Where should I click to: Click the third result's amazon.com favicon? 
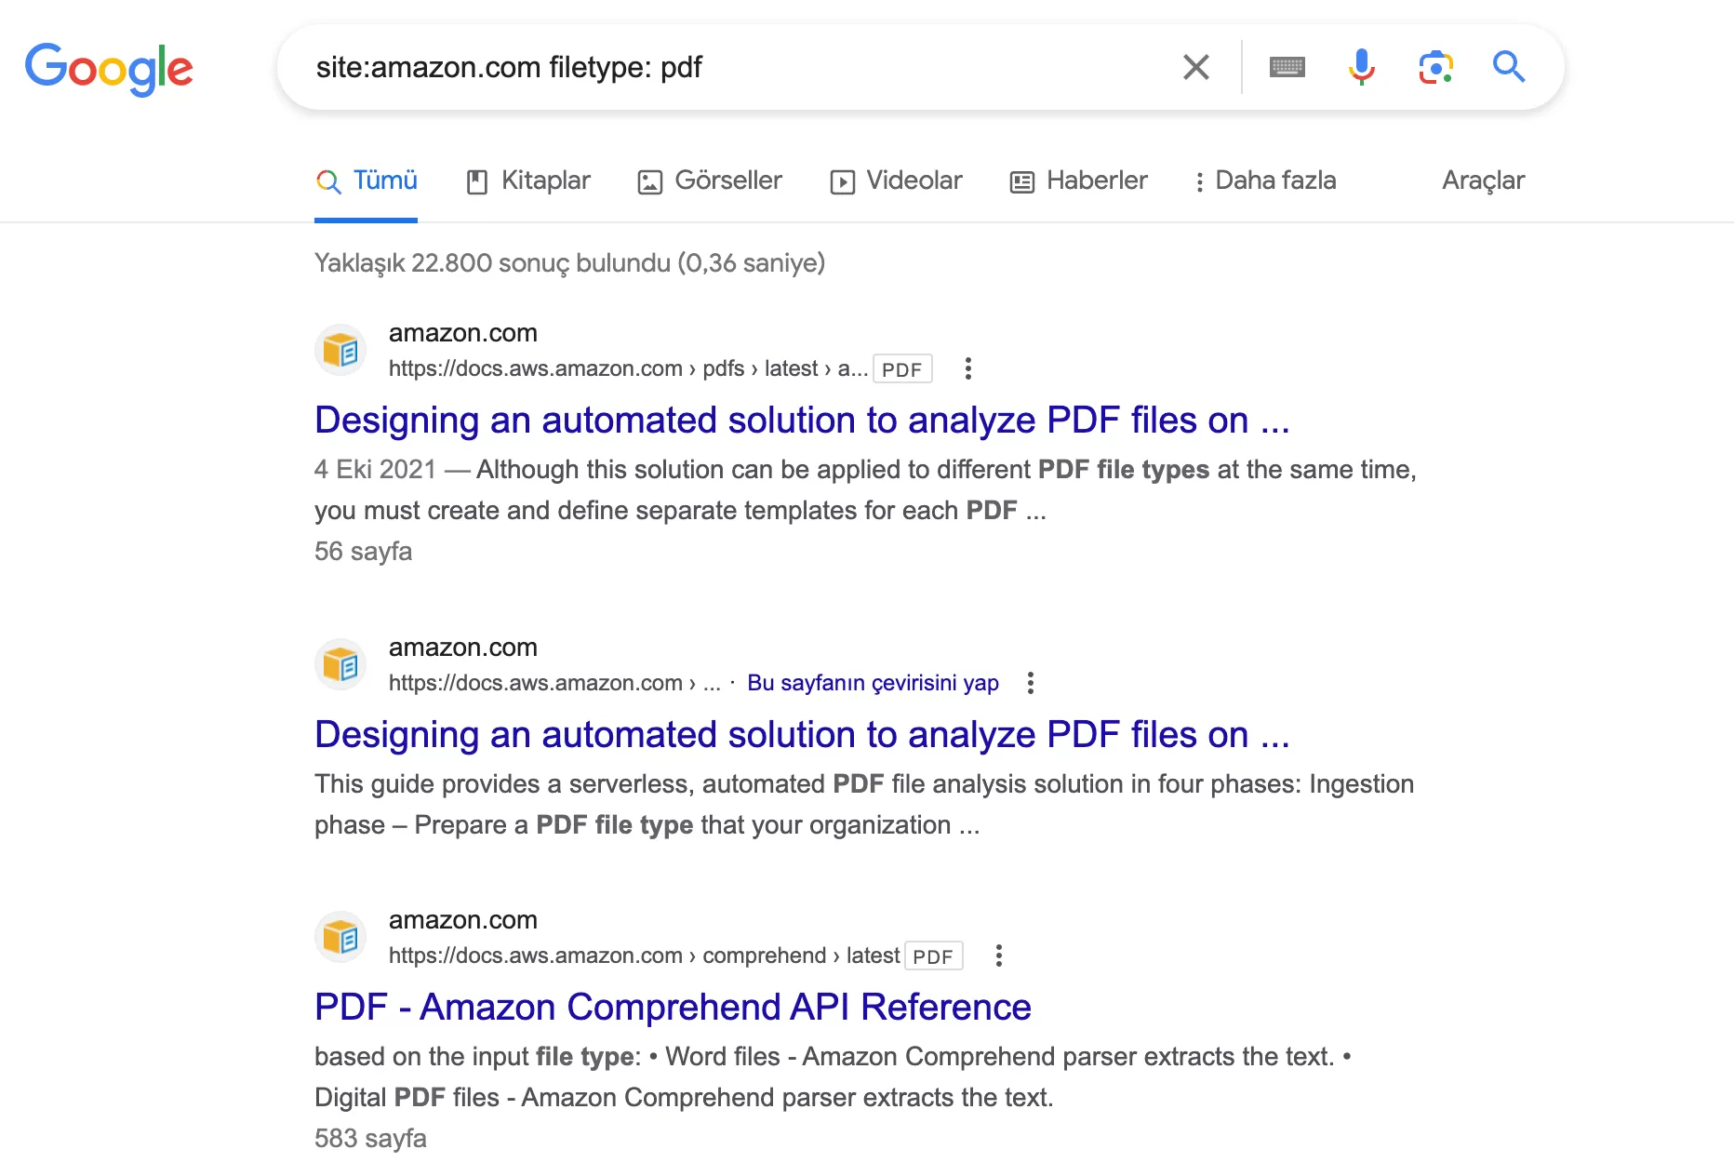[340, 938]
